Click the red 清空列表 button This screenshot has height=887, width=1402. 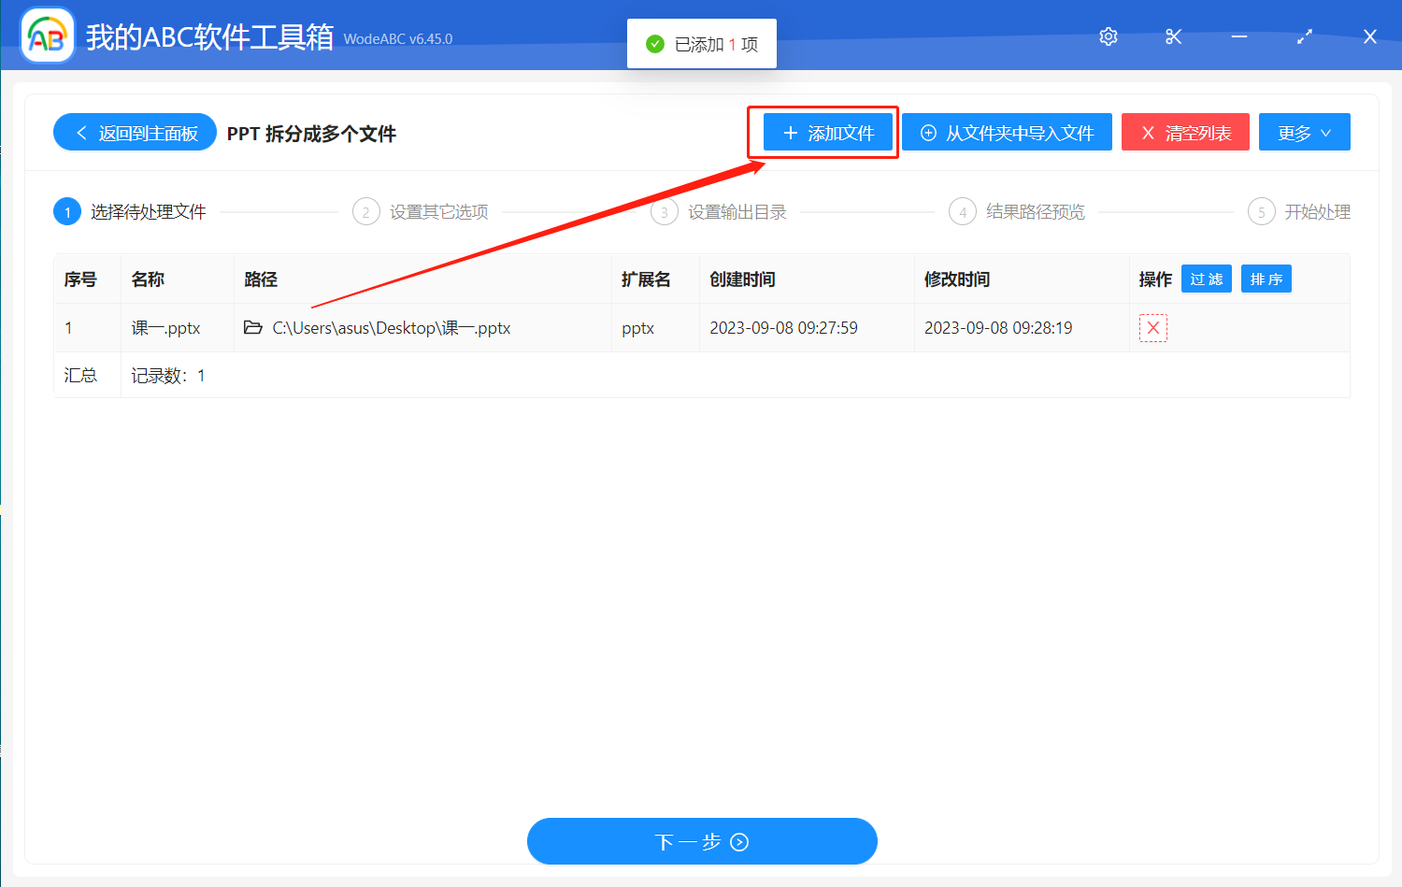coord(1185,132)
